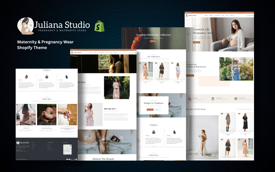The height and width of the screenshot is (172, 275).
Task: Select Collections in About Us page navigation
Action: tap(101, 53)
